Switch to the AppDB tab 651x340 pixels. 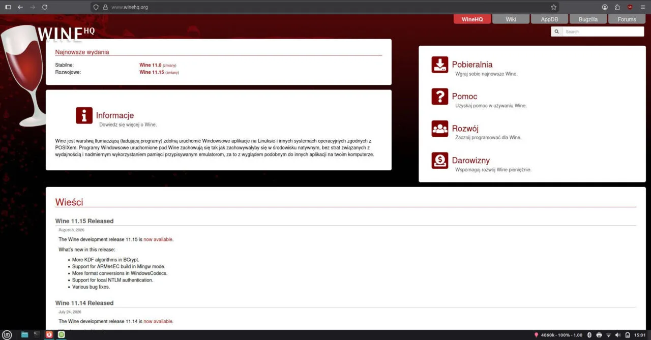pos(549,19)
